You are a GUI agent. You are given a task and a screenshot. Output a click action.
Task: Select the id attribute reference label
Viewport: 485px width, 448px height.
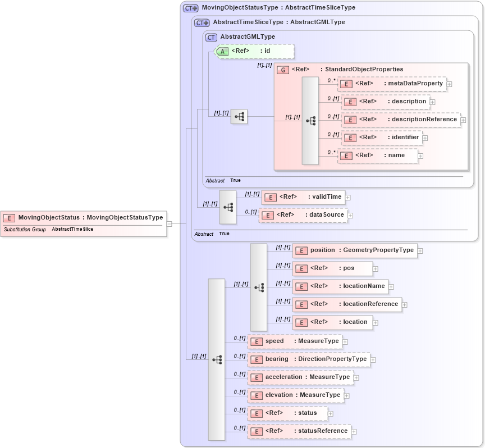(251, 51)
